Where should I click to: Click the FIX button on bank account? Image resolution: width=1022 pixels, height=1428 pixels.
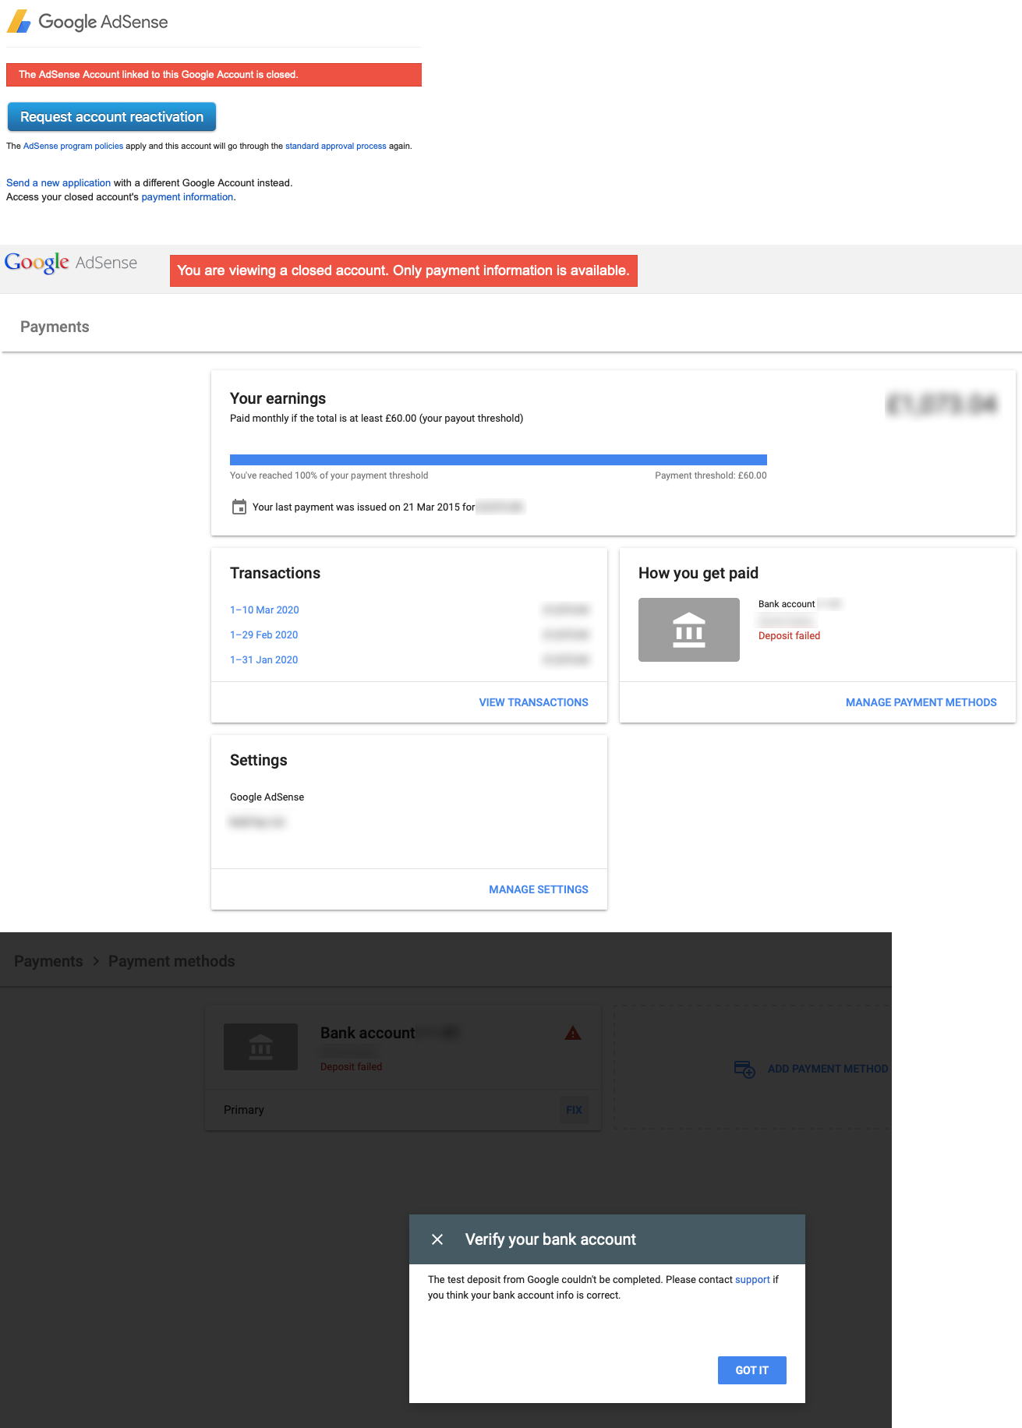coord(574,1110)
